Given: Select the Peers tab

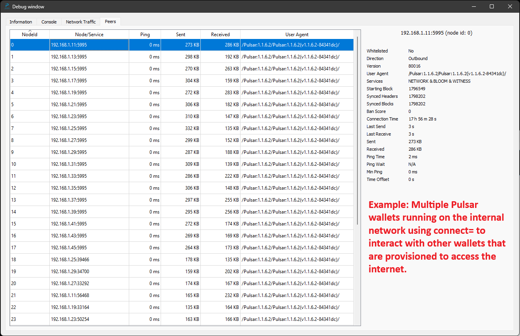Looking at the screenshot, I should tap(110, 22).
